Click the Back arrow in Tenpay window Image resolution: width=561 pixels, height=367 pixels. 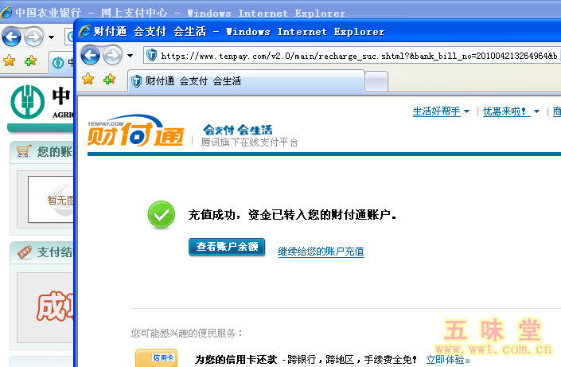(x=90, y=55)
